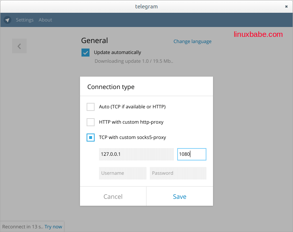293x232 pixels.
Task: Click the Password input field
Action: click(x=178, y=173)
